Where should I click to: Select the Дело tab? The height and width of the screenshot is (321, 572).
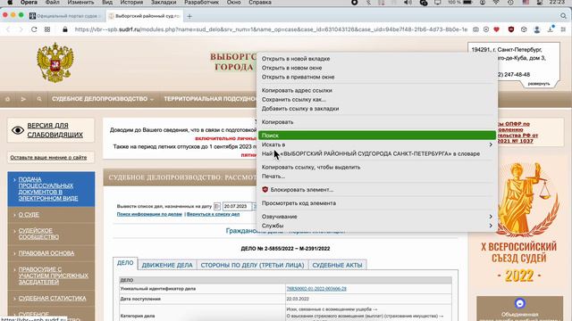click(125, 263)
